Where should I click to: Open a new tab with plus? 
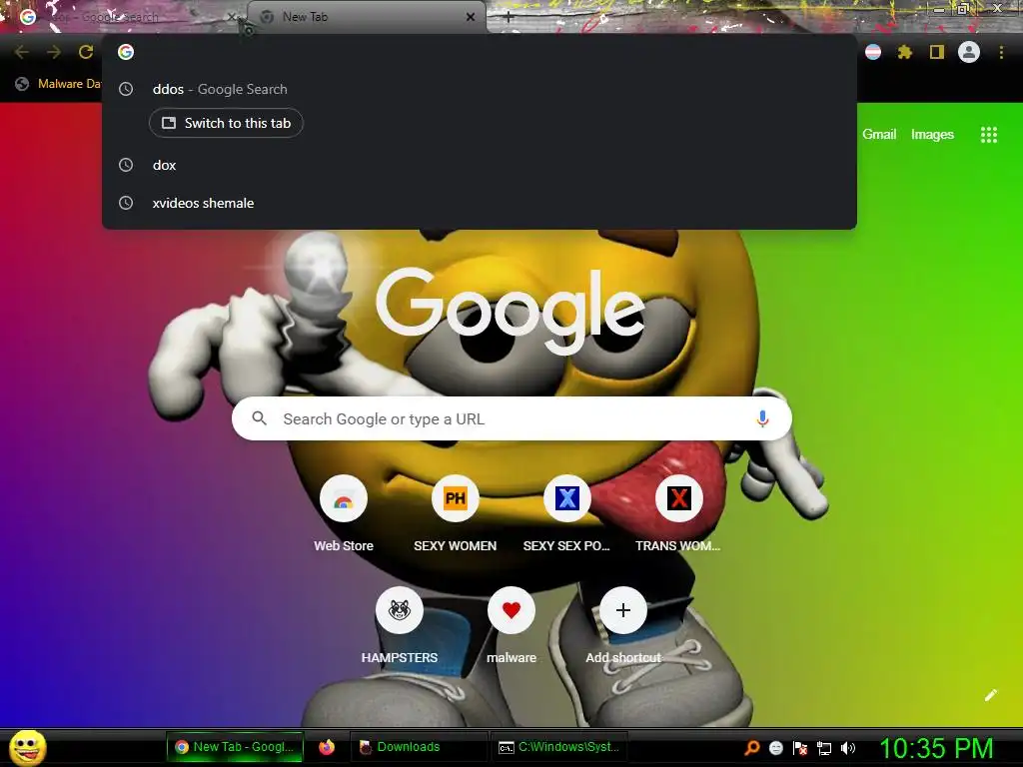509,18
